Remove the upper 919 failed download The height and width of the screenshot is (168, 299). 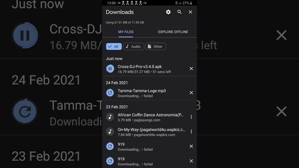pyautogui.click(x=191, y=146)
